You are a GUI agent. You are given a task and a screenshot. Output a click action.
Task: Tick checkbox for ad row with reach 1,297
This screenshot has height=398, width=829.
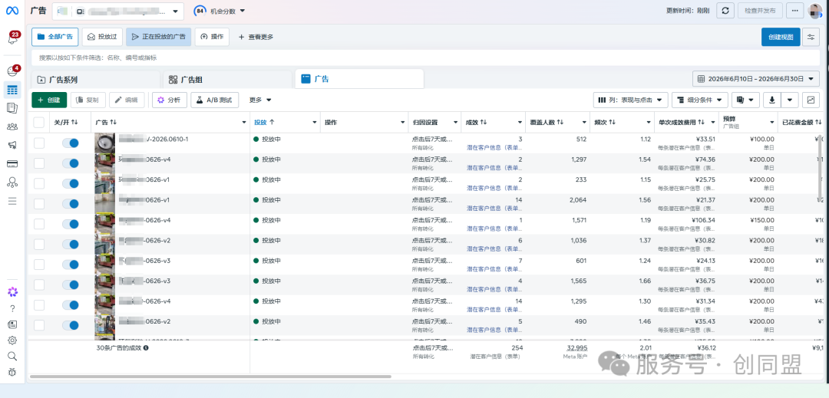[39, 163]
